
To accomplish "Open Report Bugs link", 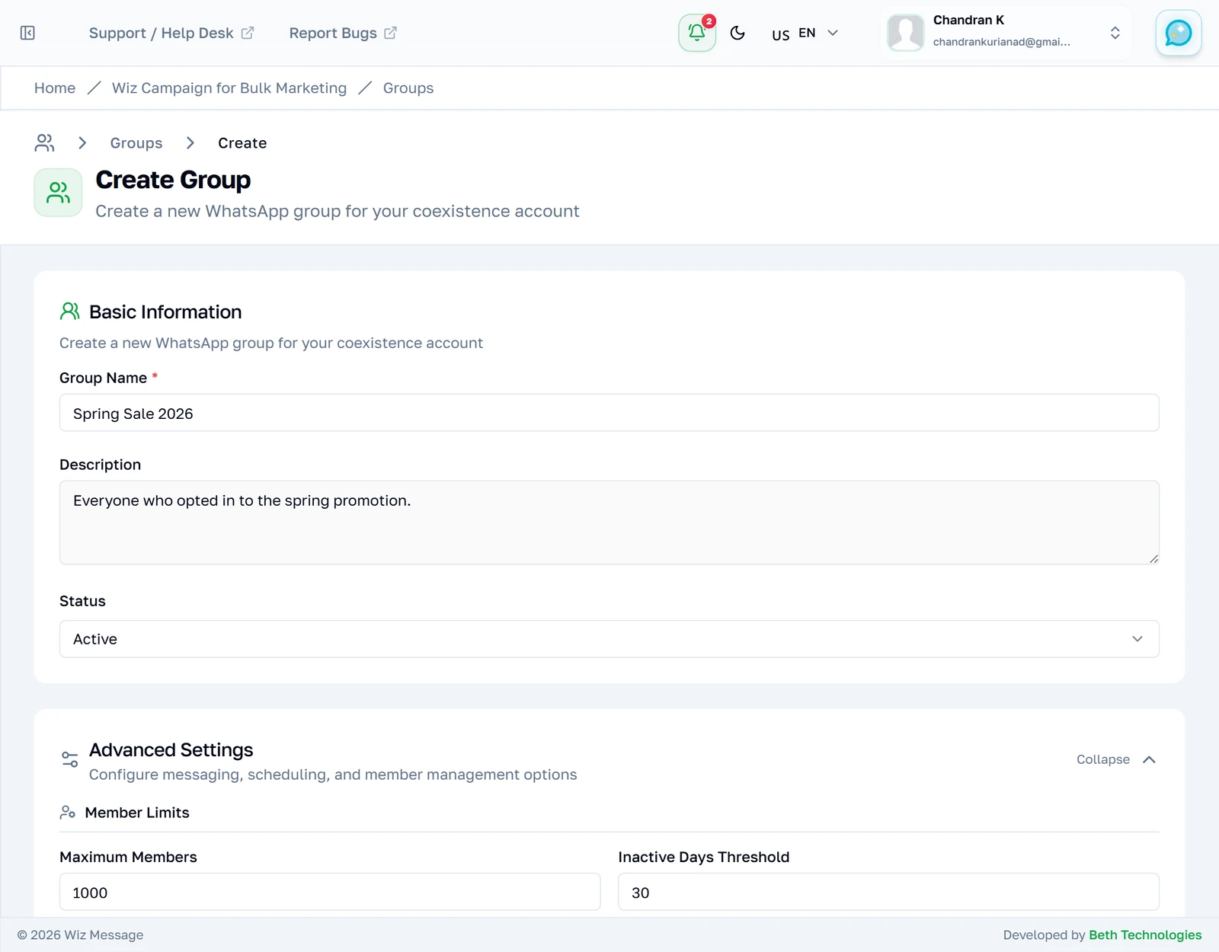I will (343, 33).
